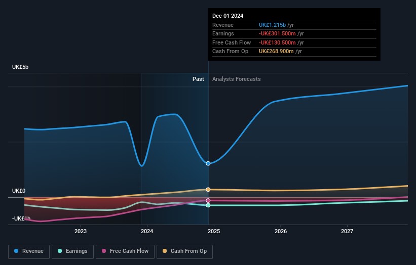Viewport: 416px width, 265px height.
Task: Select the 2023 x-axis label
Action: pos(81,232)
